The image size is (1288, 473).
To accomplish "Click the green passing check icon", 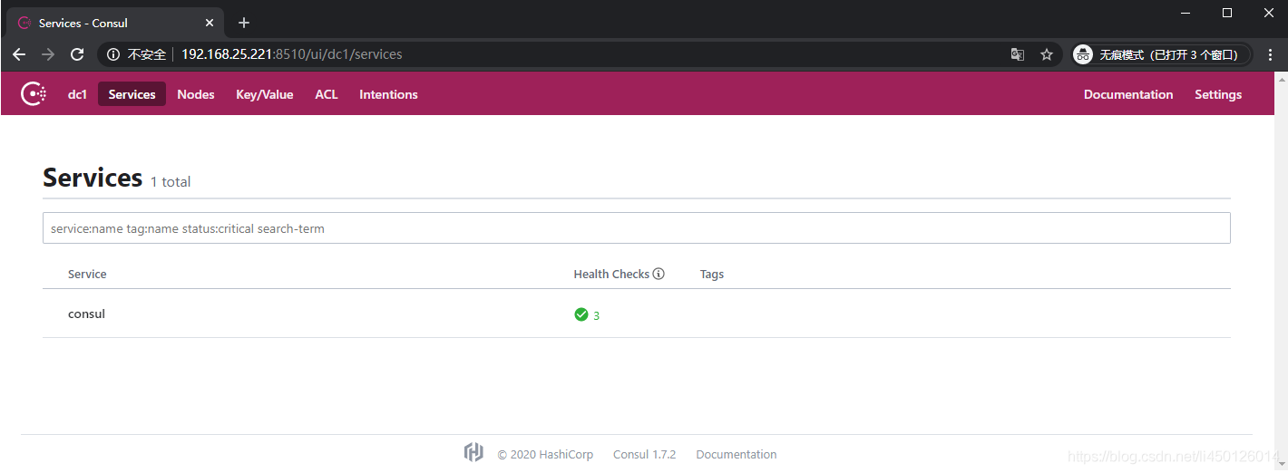I will click(581, 314).
